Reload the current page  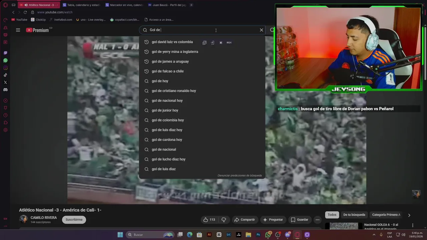25,12
